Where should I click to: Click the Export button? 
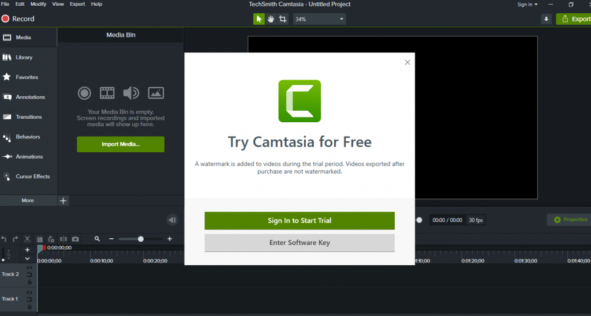574,19
